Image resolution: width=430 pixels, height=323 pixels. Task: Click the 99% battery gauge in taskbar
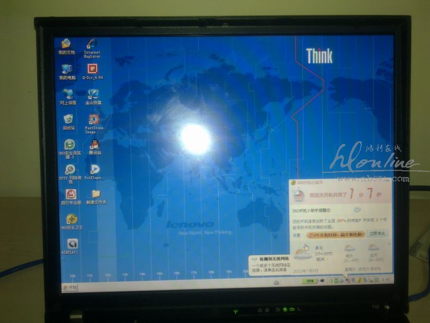pos(309,281)
